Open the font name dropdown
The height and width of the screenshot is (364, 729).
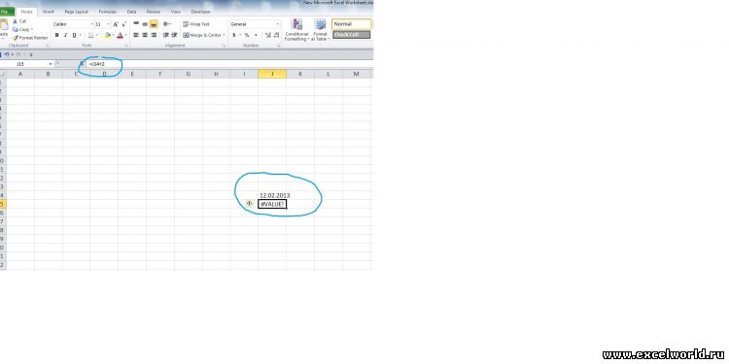pos(91,24)
